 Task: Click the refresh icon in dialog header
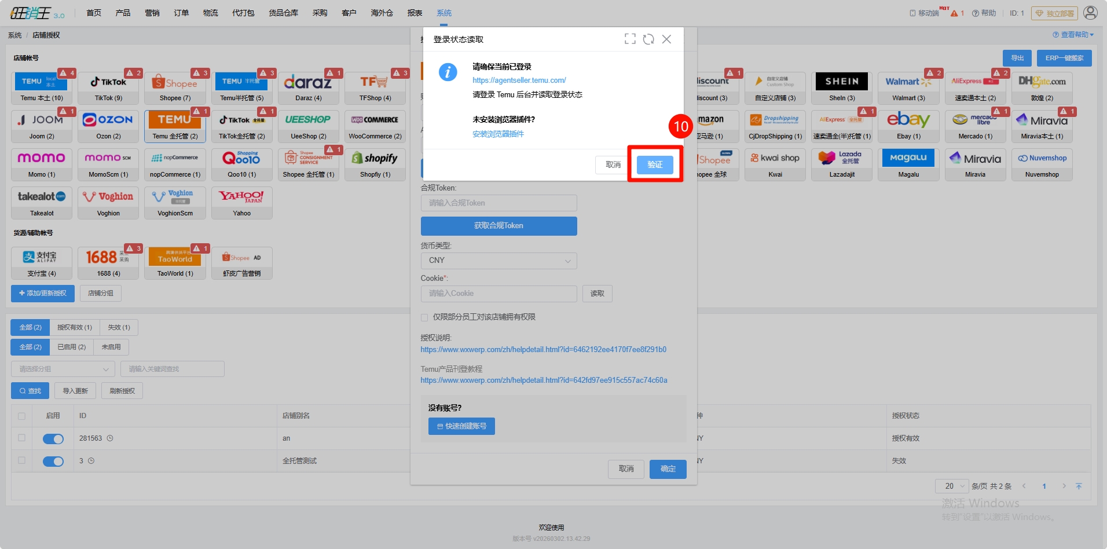point(648,39)
